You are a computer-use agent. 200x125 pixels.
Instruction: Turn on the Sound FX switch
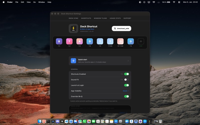[126, 79]
